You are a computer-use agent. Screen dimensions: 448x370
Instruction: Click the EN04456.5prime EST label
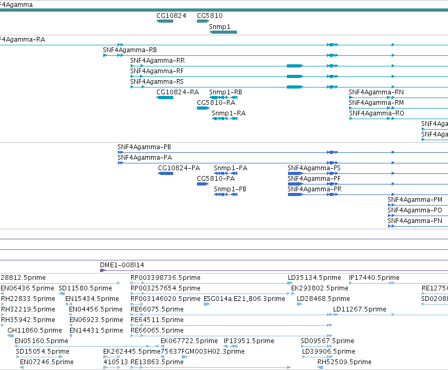point(96,309)
